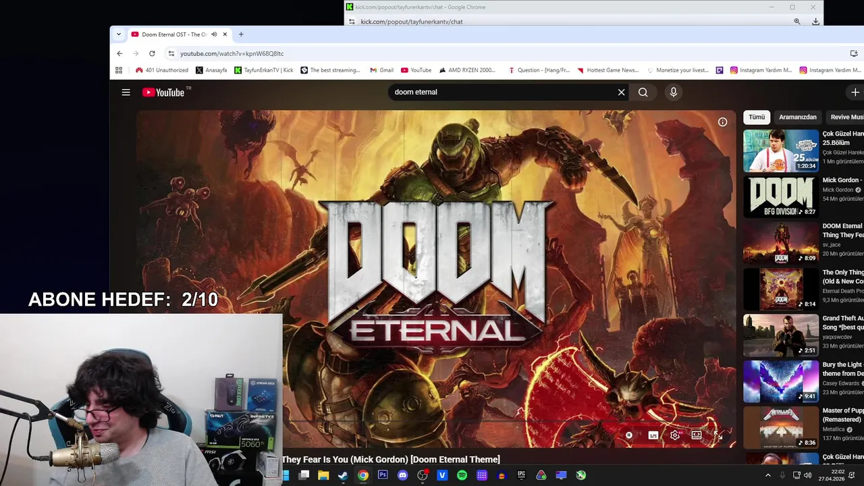This screenshot has height=486, width=864.
Task: Open the YouTube bookmark in bookmarks bar
Action: (416, 70)
